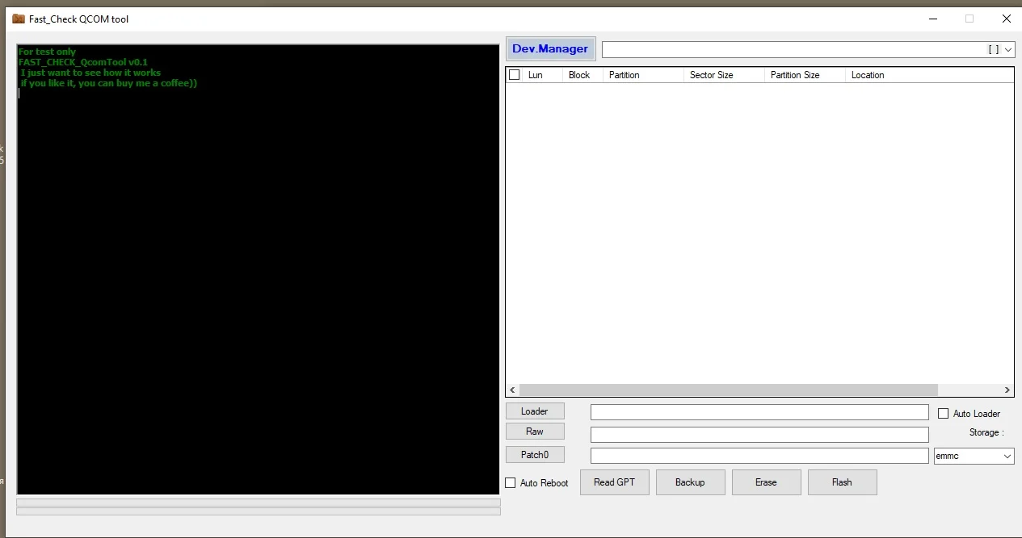This screenshot has width=1022, height=538.
Task: Click the Flash button
Action: (842, 482)
